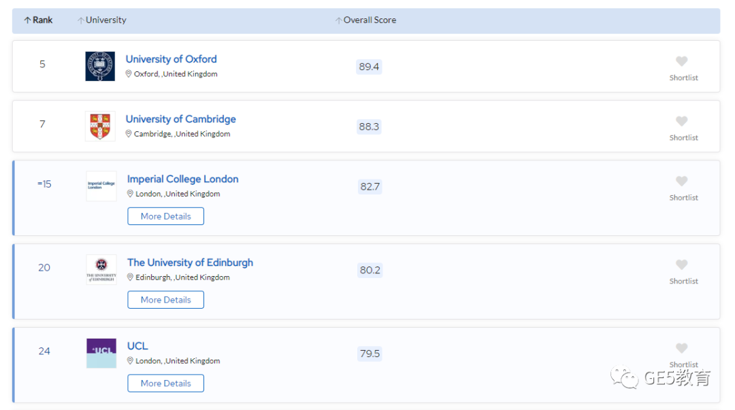
Task: Click the Edinburgh, United Kingdom location text
Action: pyautogui.click(x=183, y=277)
